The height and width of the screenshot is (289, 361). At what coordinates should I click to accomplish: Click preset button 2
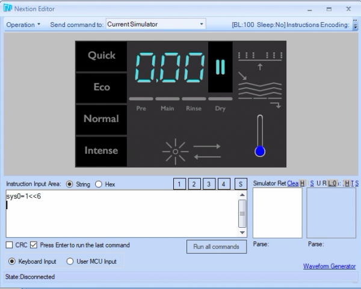pyautogui.click(x=194, y=184)
